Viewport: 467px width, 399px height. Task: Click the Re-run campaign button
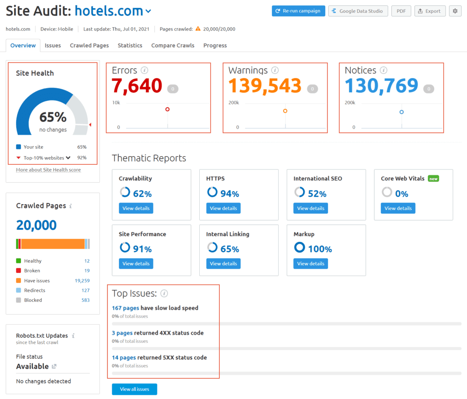pyautogui.click(x=298, y=11)
